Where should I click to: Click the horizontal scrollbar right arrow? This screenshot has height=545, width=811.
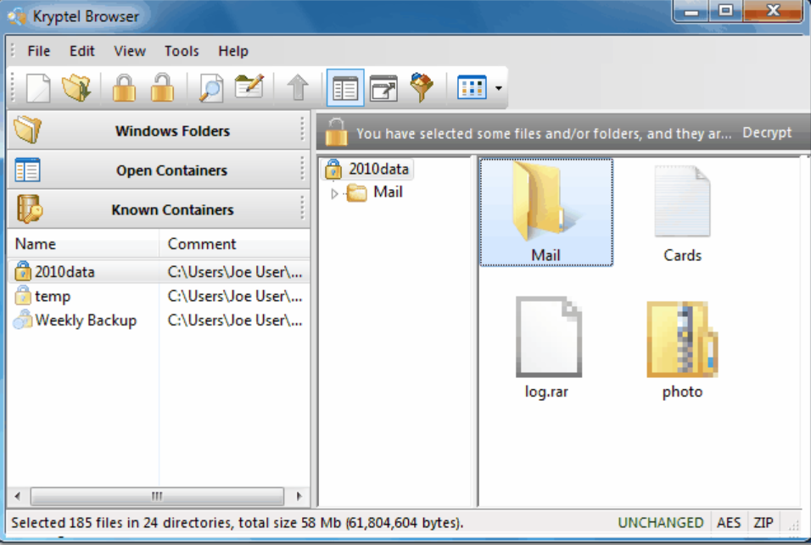click(x=299, y=497)
